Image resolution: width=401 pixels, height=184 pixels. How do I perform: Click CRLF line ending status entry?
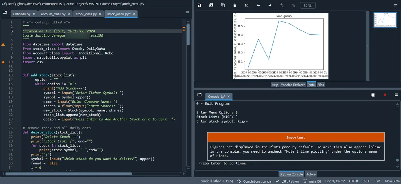(x=366, y=181)
